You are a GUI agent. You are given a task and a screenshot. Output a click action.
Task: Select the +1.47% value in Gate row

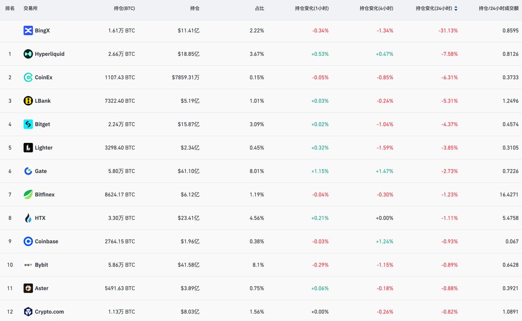click(385, 171)
